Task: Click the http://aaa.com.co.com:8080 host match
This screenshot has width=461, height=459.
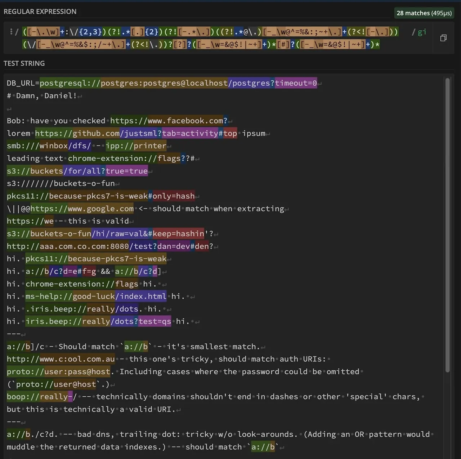Action: coord(68,246)
